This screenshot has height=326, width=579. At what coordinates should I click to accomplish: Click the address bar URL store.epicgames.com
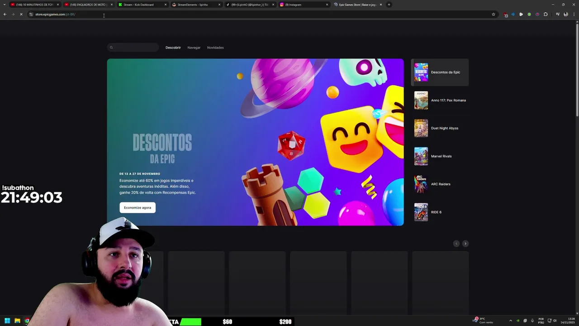pyautogui.click(x=55, y=14)
